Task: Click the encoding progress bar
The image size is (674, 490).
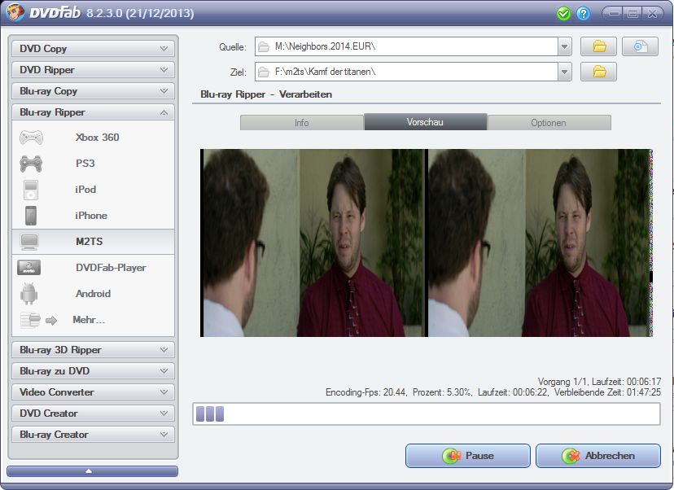Action: 427,414
